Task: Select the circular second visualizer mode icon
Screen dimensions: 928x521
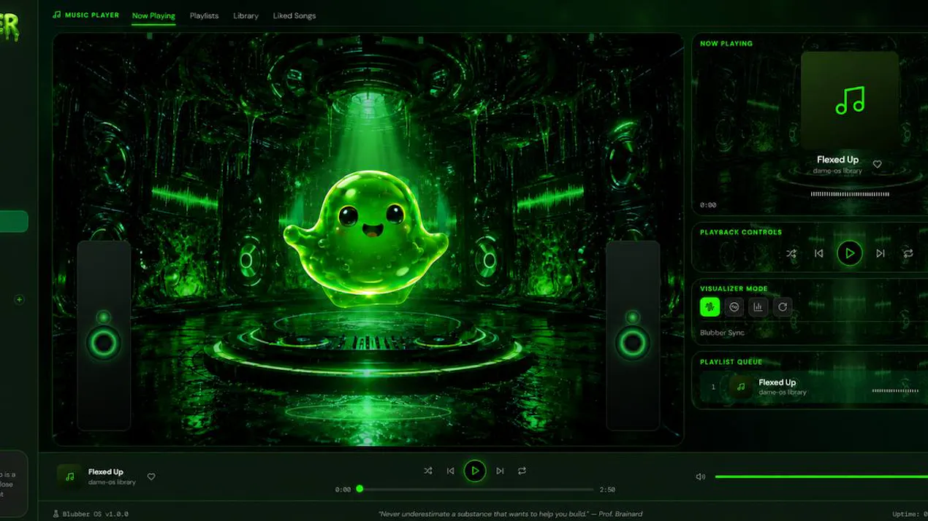Action: [x=734, y=306]
